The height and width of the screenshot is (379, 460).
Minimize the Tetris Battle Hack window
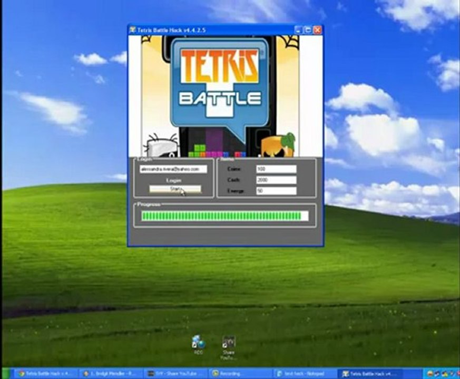(298, 30)
